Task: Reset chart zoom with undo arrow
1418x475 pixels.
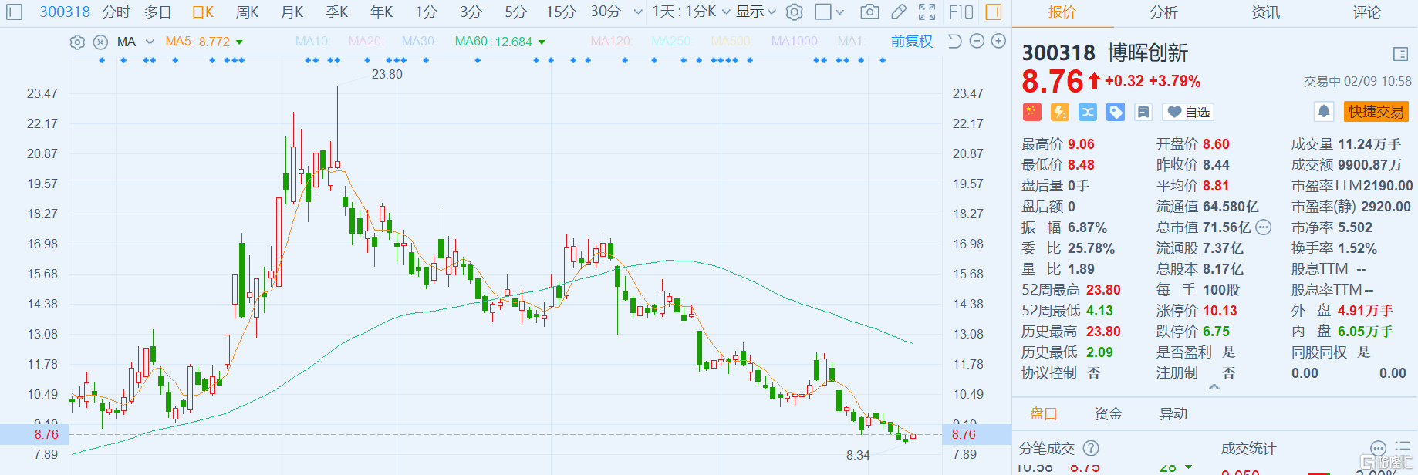Action: coord(954,42)
